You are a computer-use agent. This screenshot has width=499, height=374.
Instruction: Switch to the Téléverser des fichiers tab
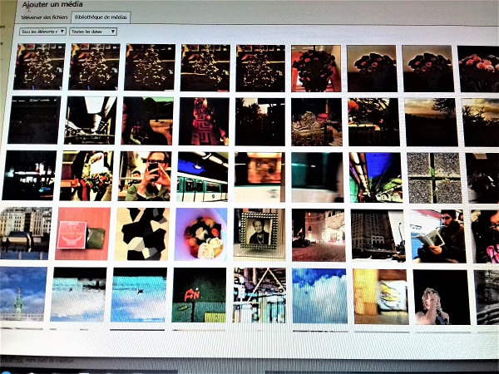point(43,17)
